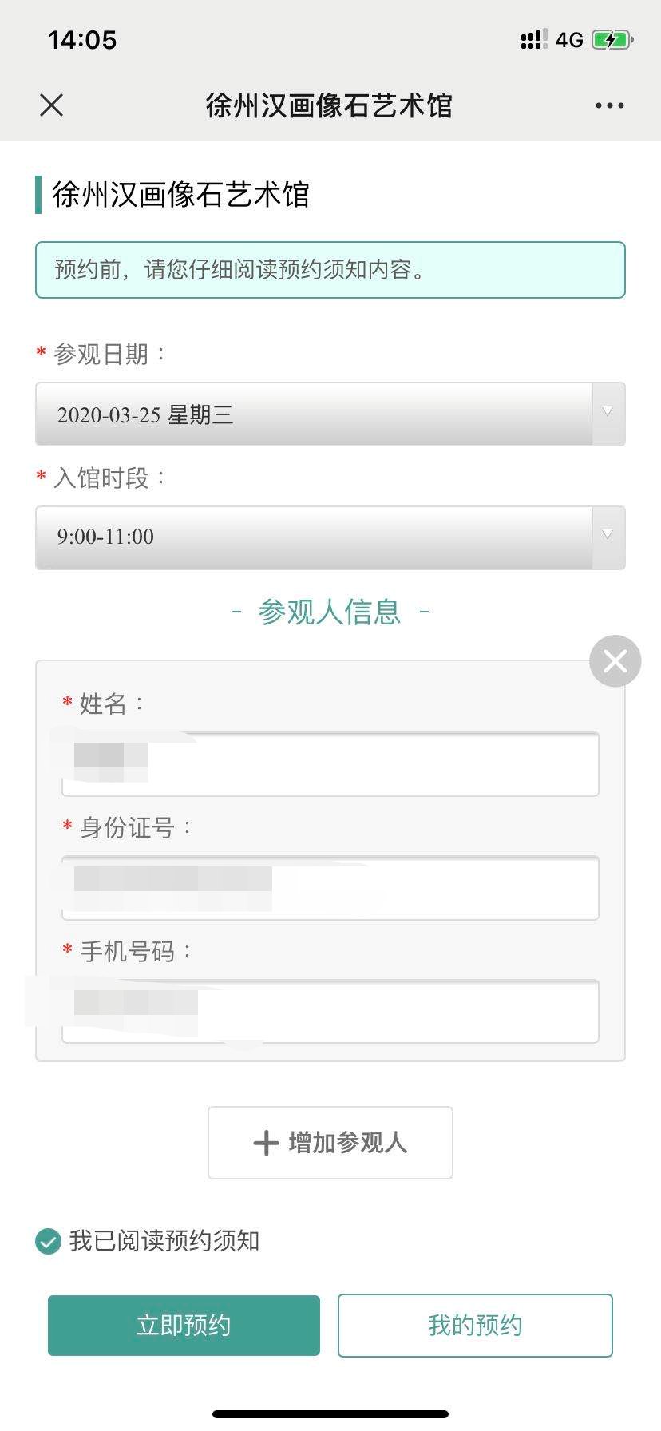Tap the 我已阅读预约须知 label text

[x=164, y=1241]
